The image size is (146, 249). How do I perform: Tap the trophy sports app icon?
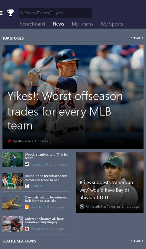point(11,13)
